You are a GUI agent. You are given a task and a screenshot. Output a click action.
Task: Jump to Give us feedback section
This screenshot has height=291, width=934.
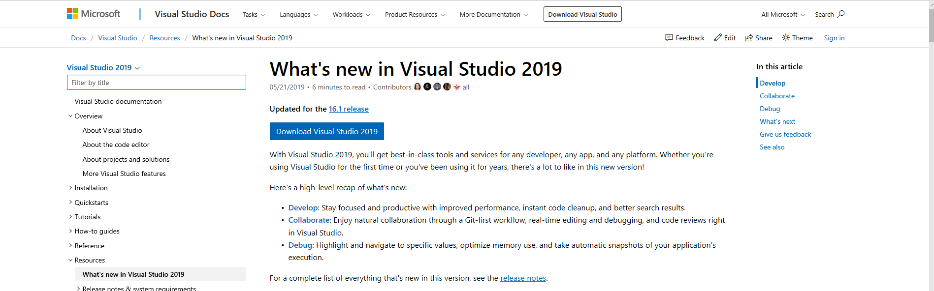point(785,134)
